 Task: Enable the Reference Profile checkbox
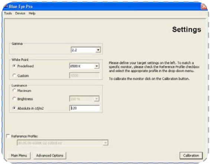[8, 136]
